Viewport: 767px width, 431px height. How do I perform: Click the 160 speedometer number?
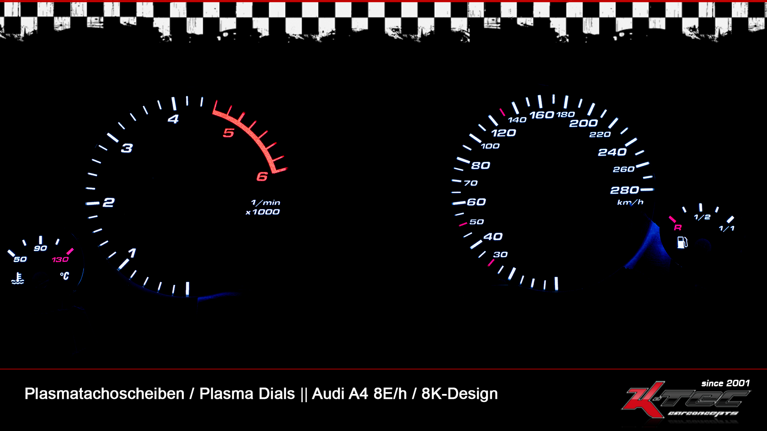pyautogui.click(x=542, y=115)
